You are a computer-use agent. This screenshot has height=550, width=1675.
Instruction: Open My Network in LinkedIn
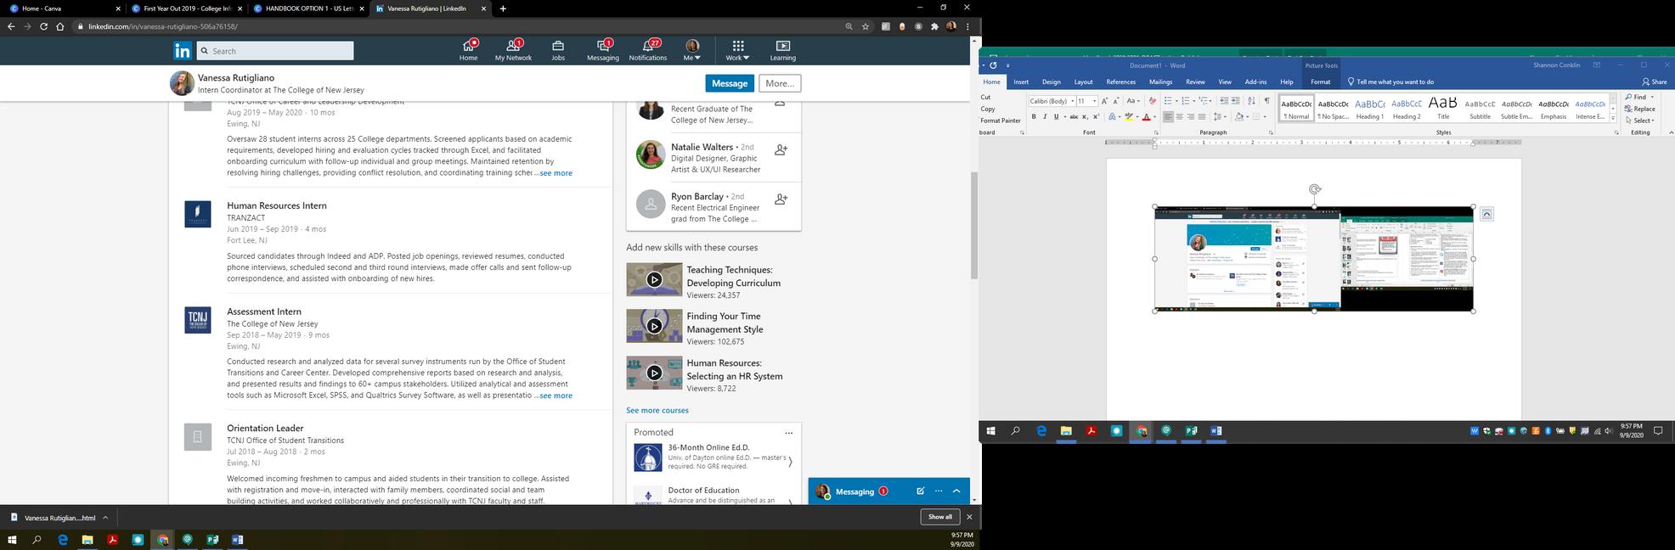(513, 49)
